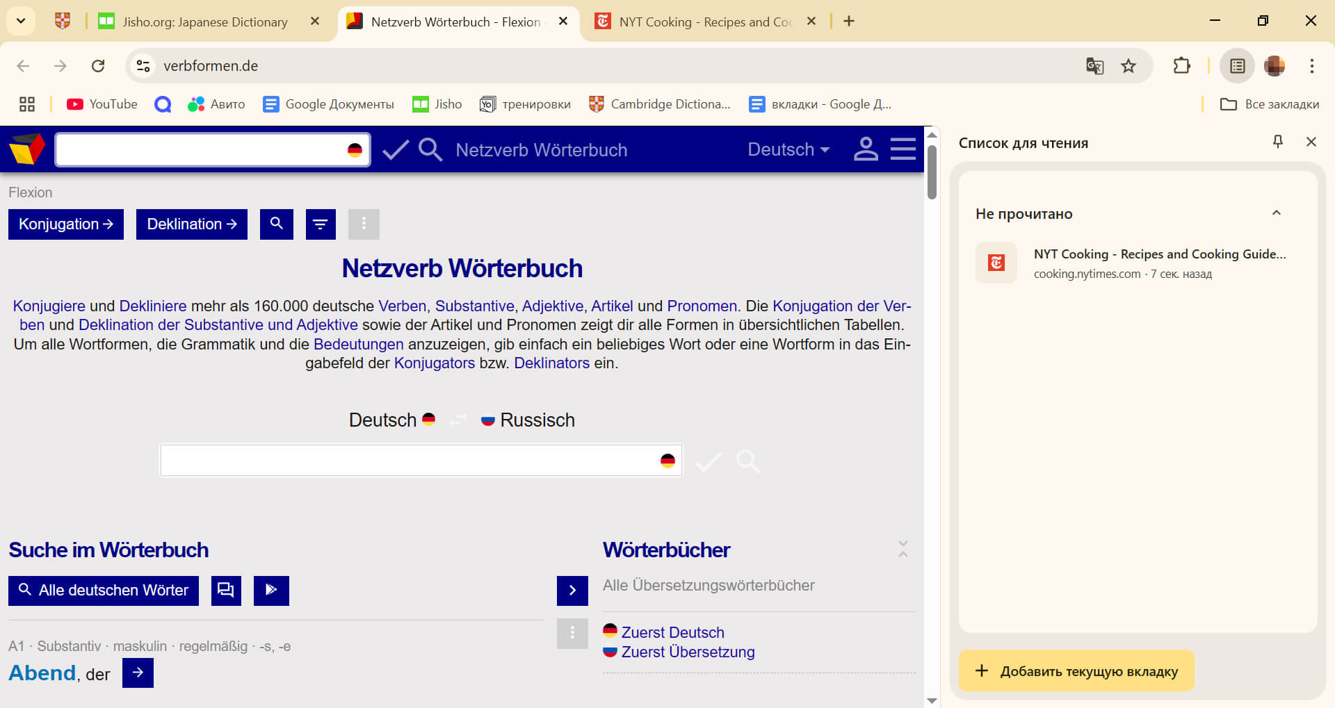
Task: Select the Netzverb Wörterbuch tab
Action: [455, 22]
